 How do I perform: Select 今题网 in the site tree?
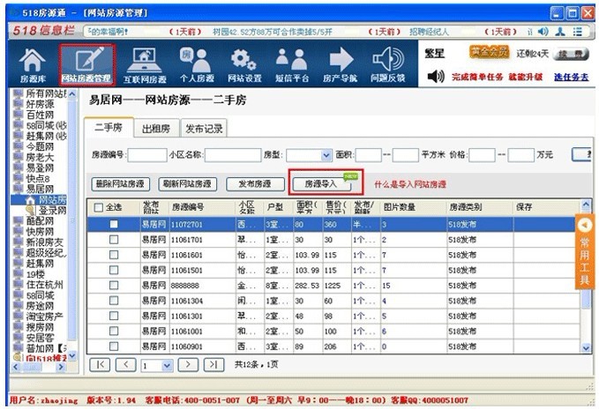[40, 146]
